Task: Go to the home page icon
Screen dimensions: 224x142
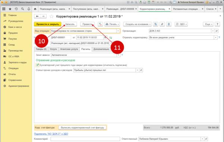Action: coord(35,9)
